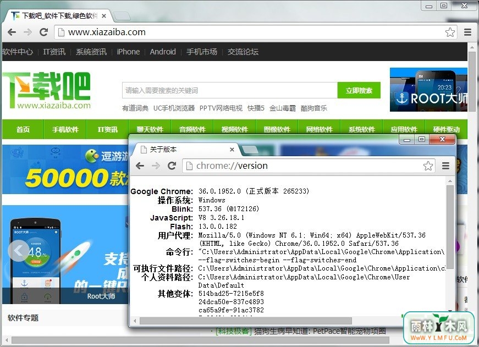Screen dimensions: 479x347
Task: Reload the xiazaiba.com page
Action: (44, 32)
